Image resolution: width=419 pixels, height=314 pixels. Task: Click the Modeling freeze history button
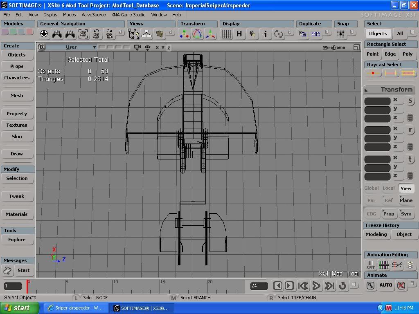click(376, 234)
